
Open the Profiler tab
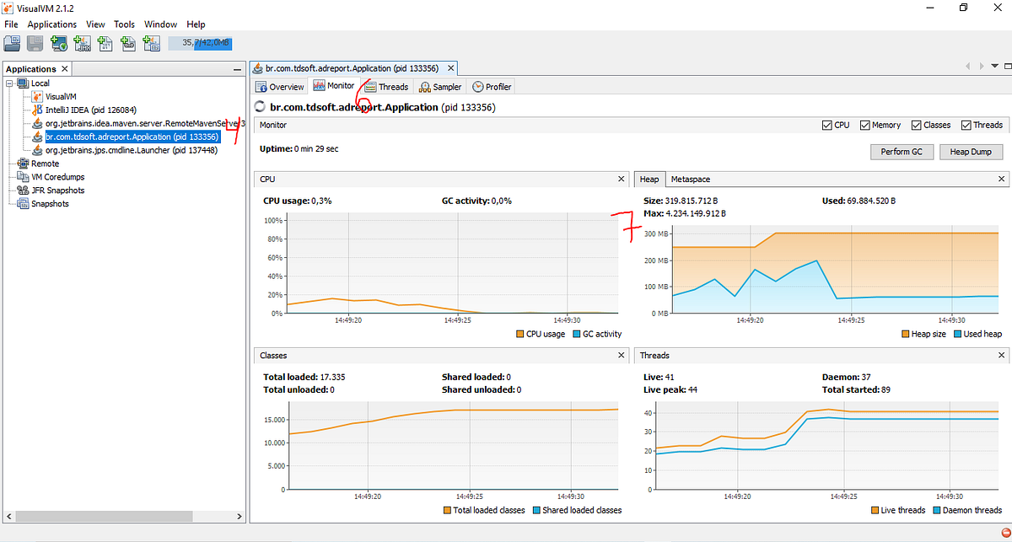coord(492,87)
